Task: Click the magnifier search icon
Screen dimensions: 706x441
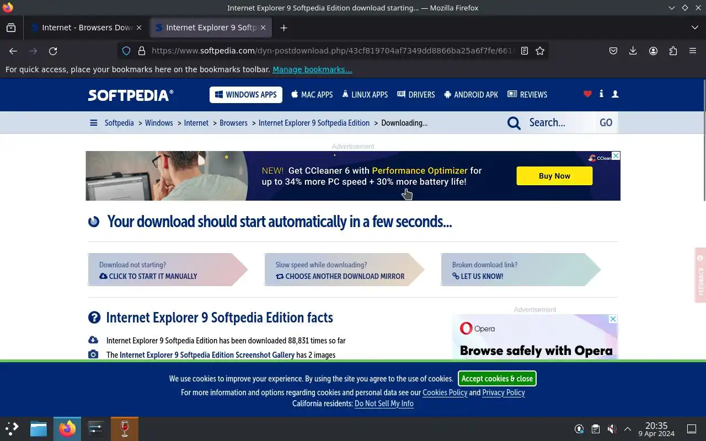Action: click(514, 123)
